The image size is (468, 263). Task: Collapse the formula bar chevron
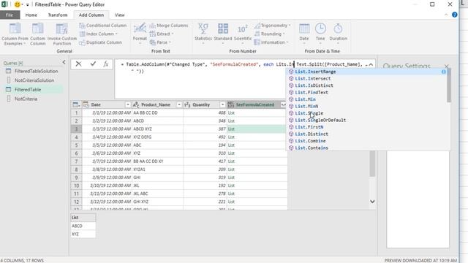pos(371,64)
